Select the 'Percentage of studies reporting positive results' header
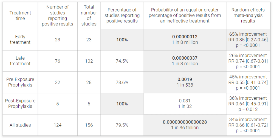 pyautogui.click(x=122, y=16)
